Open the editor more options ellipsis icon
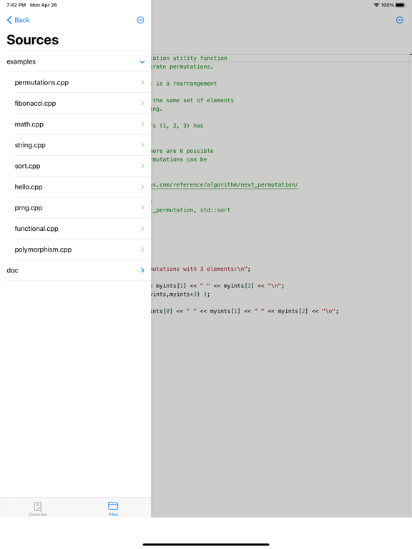 pos(399,20)
